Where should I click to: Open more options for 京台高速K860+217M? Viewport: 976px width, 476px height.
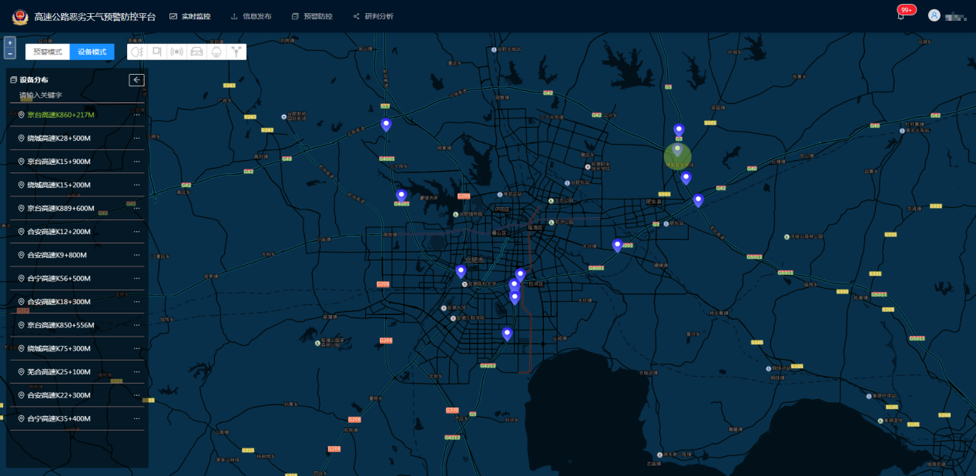tap(136, 115)
